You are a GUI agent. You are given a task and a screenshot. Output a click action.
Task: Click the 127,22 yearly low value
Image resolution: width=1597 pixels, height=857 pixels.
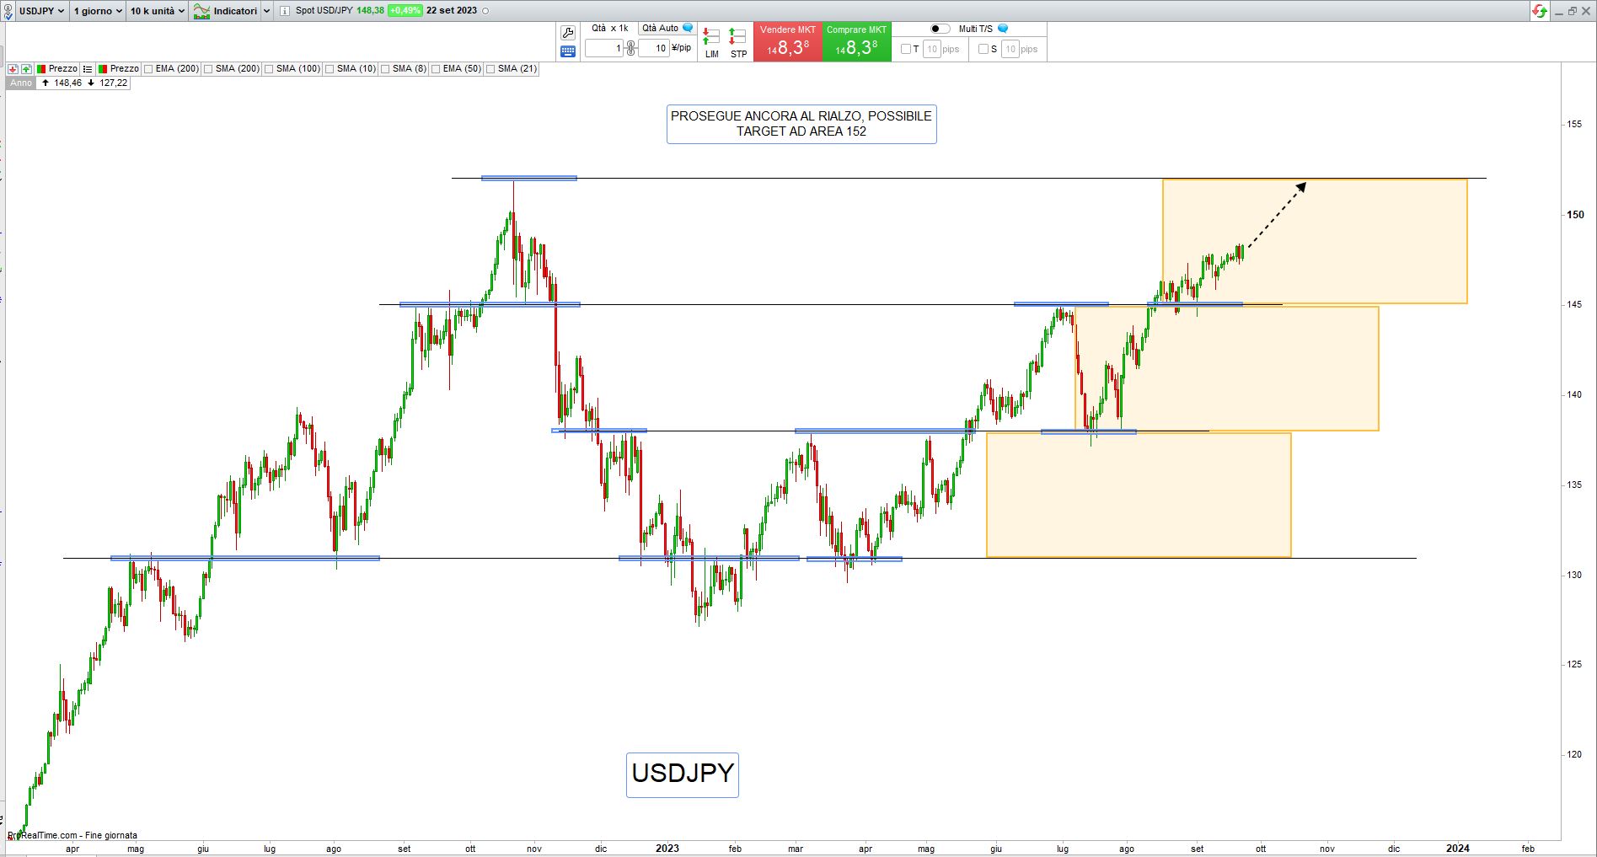point(114,83)
